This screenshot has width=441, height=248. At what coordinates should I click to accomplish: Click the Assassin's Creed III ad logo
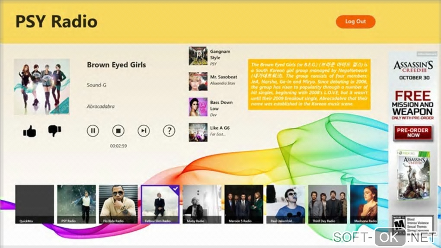(x=413, y=67)
